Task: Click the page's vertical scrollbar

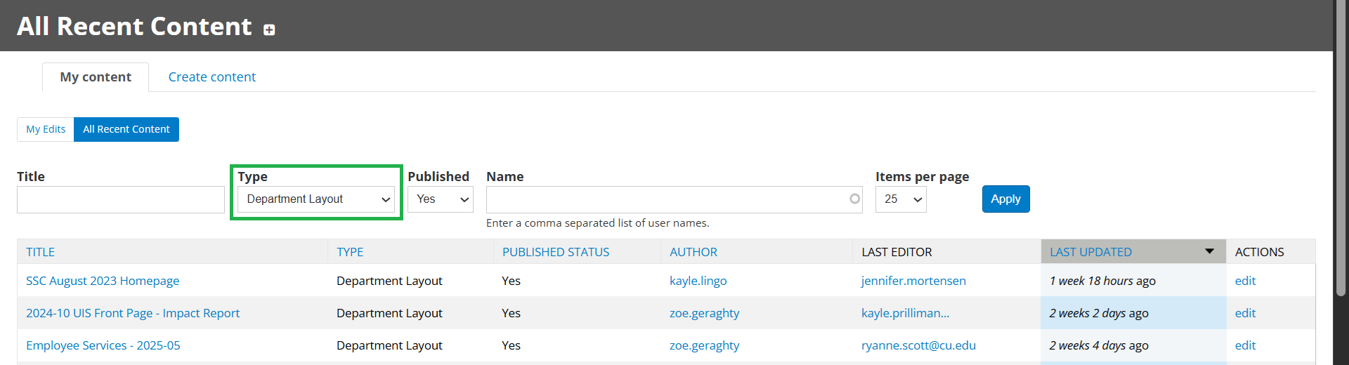Action: click(x=1341, y=147)
